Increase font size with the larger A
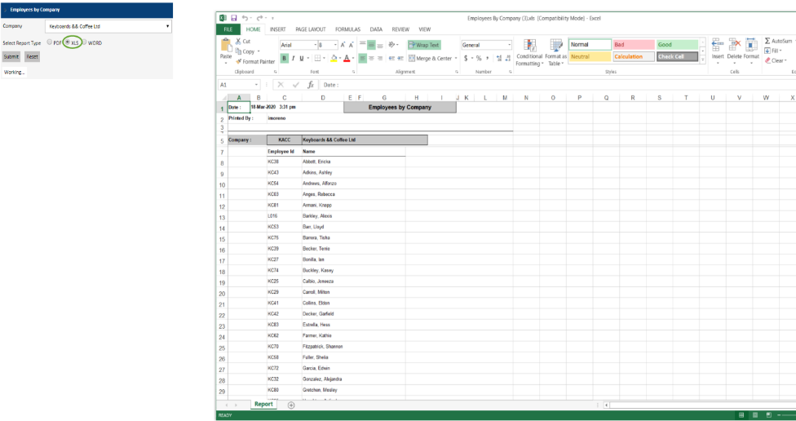Screen dimensions: 796x421 point(343,45)
